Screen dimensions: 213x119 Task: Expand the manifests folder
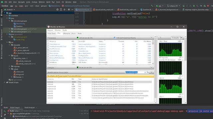[7, 16]
